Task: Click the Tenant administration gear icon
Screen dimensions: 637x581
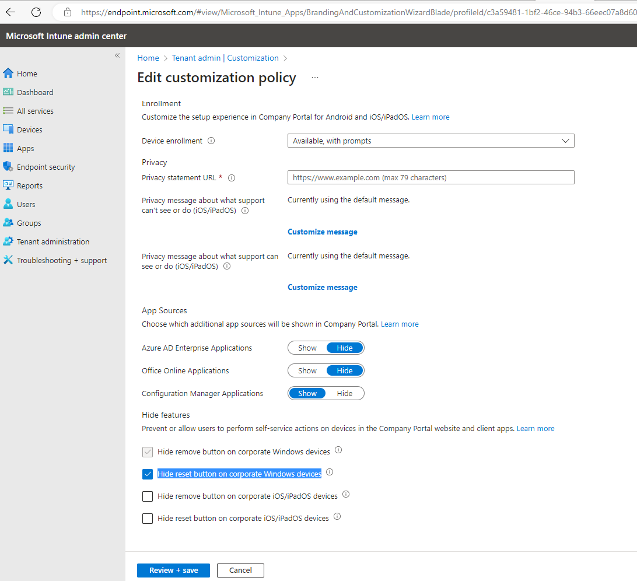Action: click(8, 241)
